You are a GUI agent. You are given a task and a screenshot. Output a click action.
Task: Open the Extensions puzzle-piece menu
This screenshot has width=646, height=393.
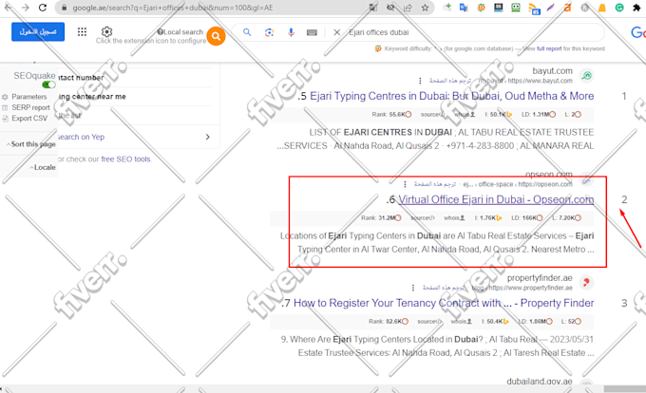[636, 8]
